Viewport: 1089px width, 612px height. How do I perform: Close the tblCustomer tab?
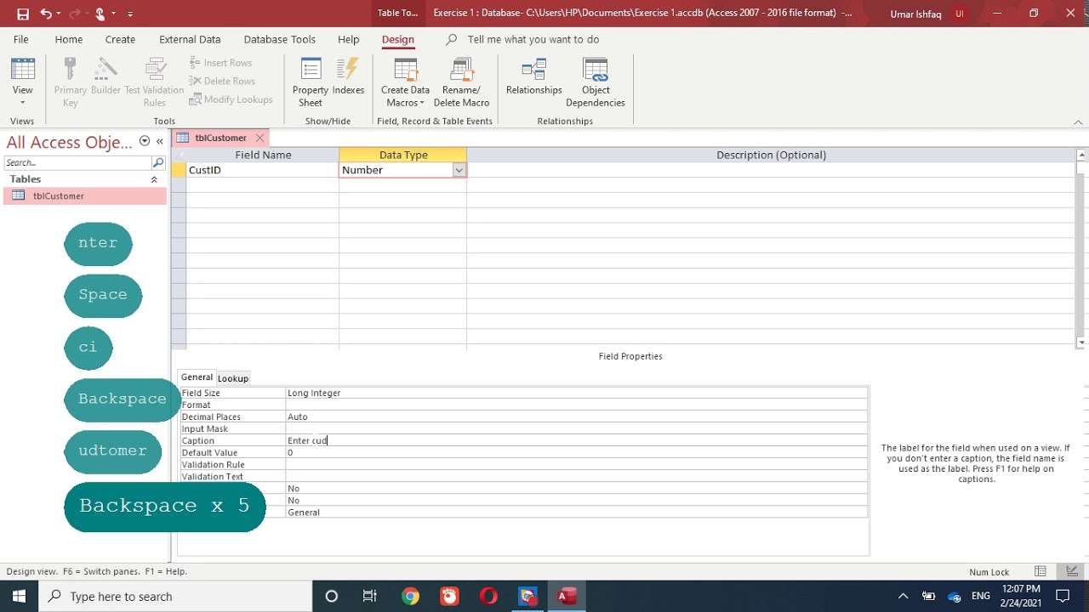point(259,138)
